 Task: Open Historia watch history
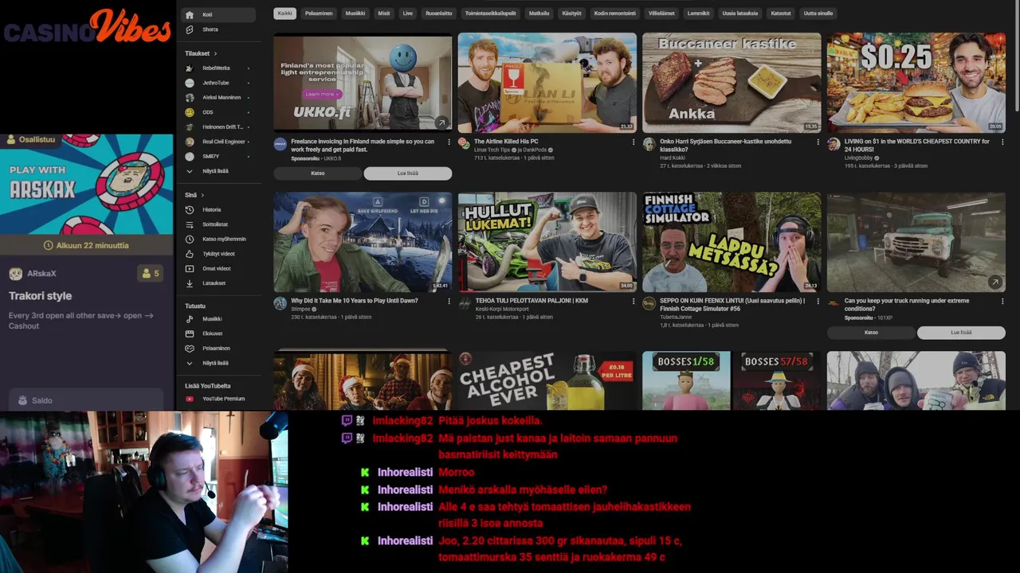(x=218, y=209)
